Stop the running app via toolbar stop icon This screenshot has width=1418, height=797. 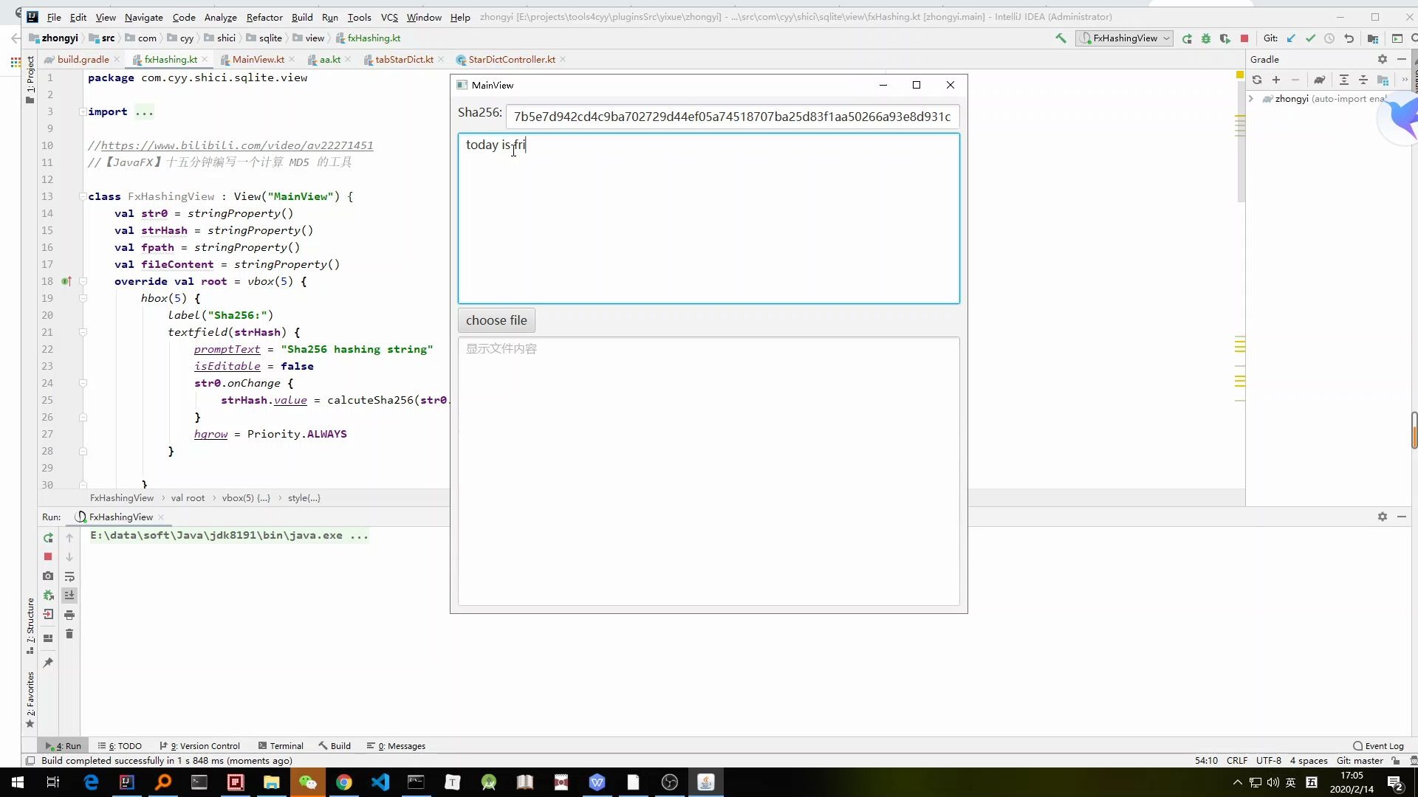coord(1244,38)
